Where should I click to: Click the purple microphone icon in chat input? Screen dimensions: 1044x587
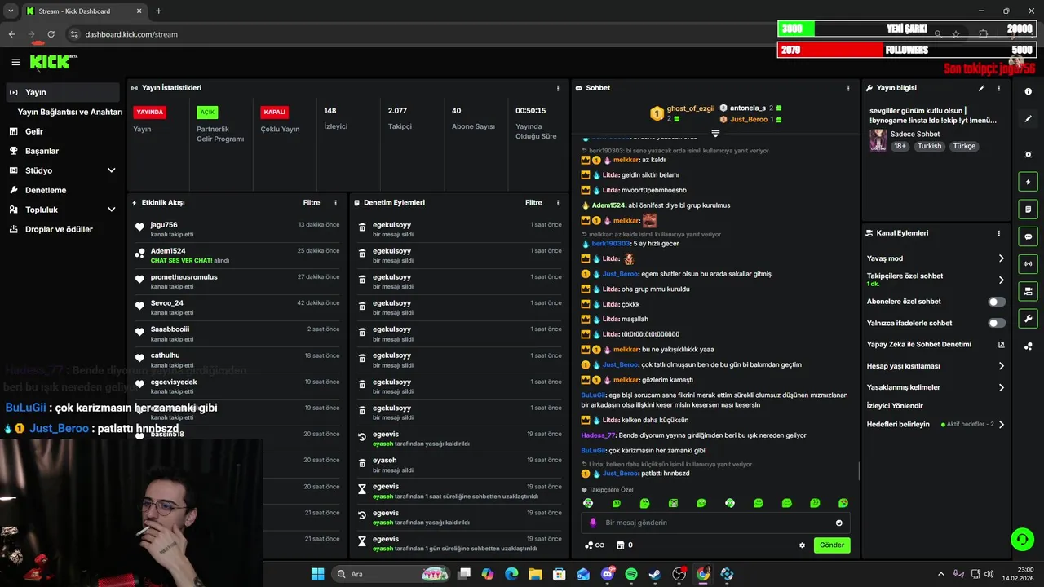(593, 523)
